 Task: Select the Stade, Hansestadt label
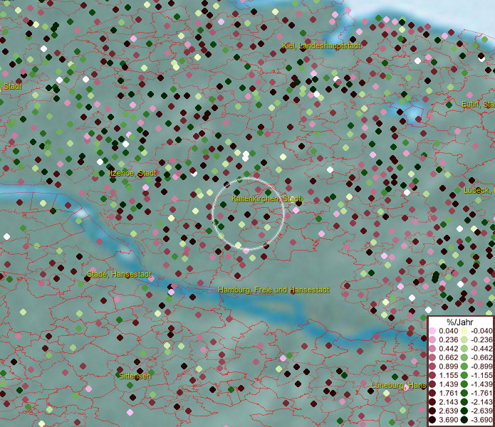[x=119, y=274]
